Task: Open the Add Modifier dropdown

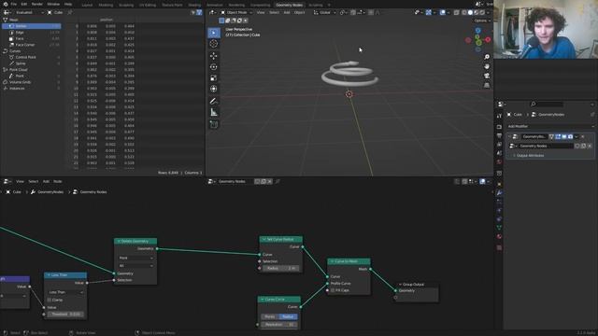Action: [550, 126]
